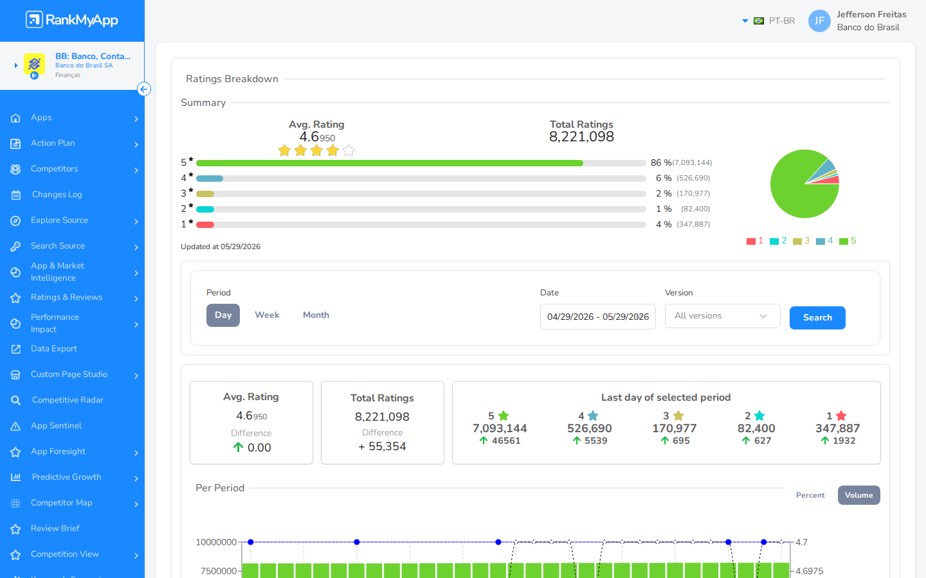Click the date range input field
This screenshot has height=578, width=926.
(598, 317)
